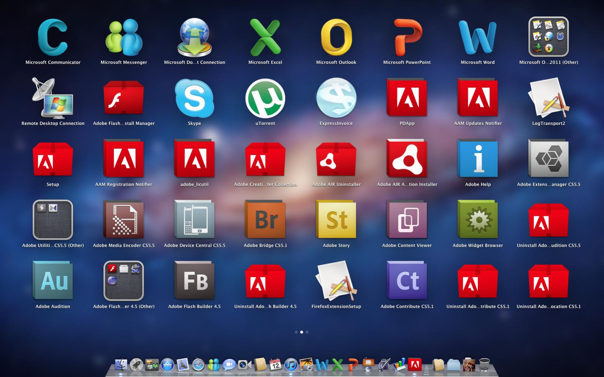Open the Trash in the Dock
604x377 pixels.
(485, 365)
